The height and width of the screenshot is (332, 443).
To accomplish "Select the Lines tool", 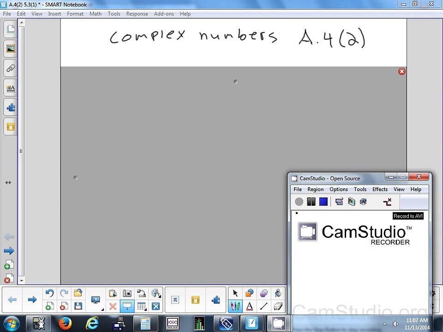I will (x=263, y=306).
